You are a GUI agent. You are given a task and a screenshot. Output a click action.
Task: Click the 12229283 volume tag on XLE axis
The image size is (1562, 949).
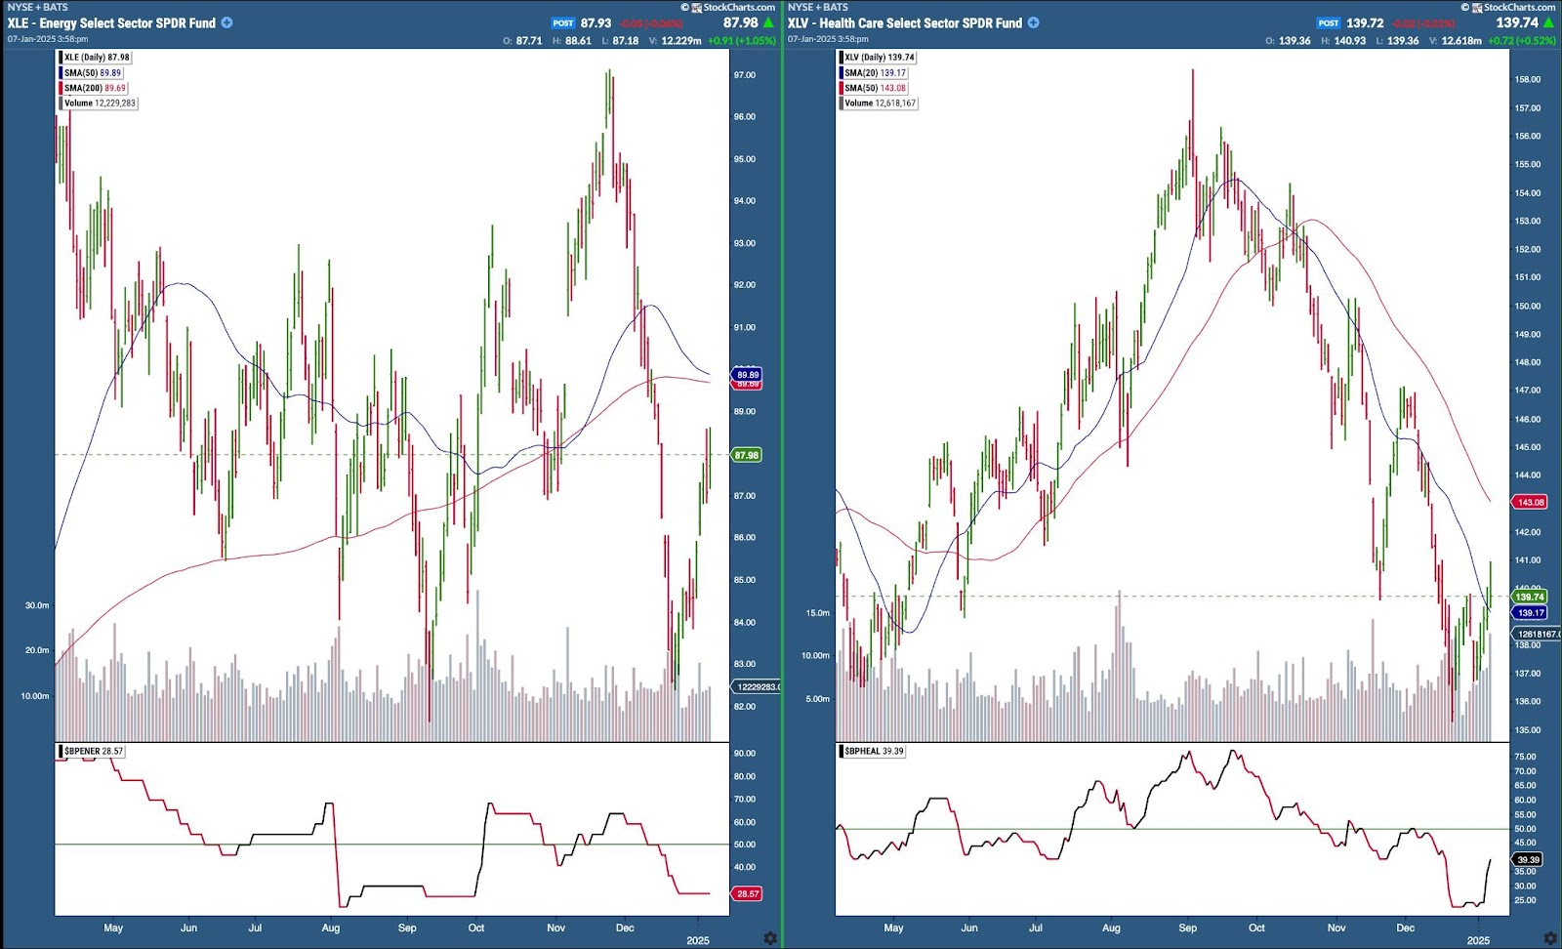pyautogui.click(x=756, y=687)
